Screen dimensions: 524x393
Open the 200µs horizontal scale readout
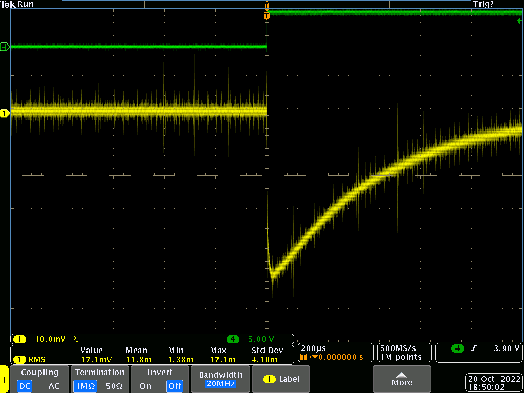[314, 348]
